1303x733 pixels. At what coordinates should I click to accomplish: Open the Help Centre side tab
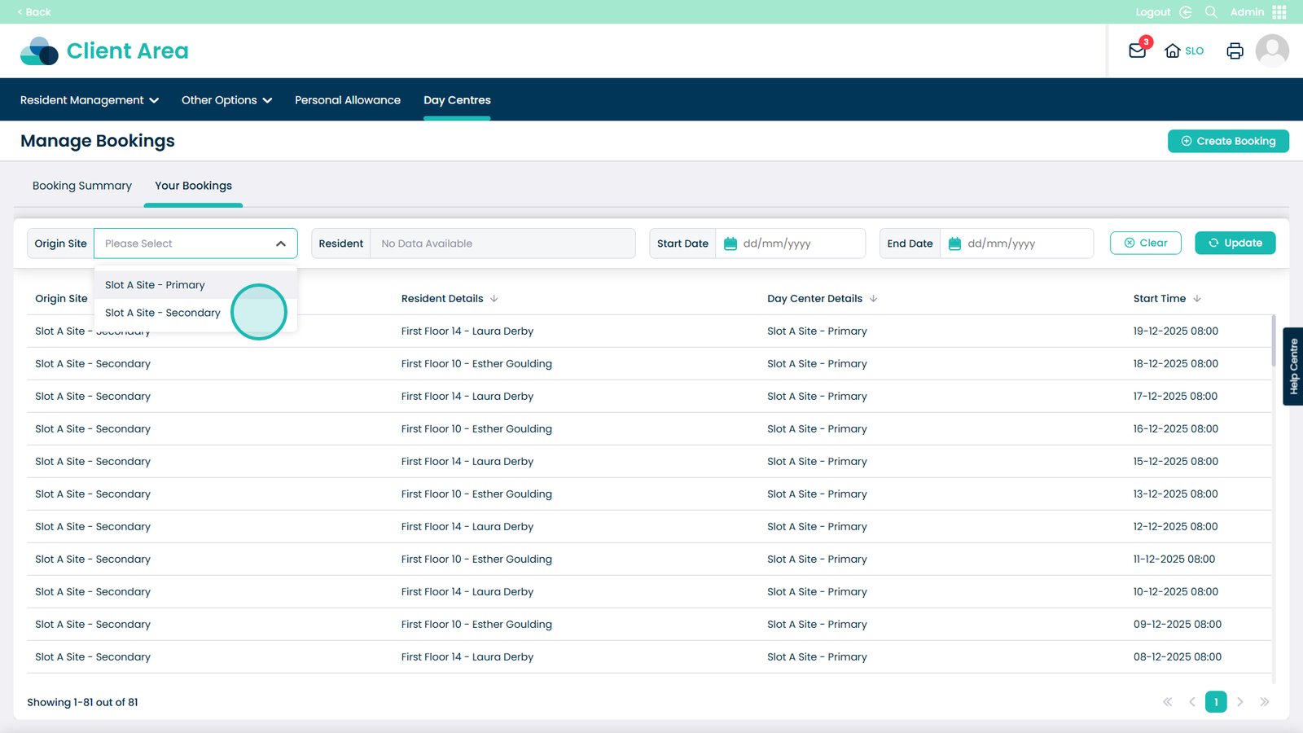coord(1293,366)
